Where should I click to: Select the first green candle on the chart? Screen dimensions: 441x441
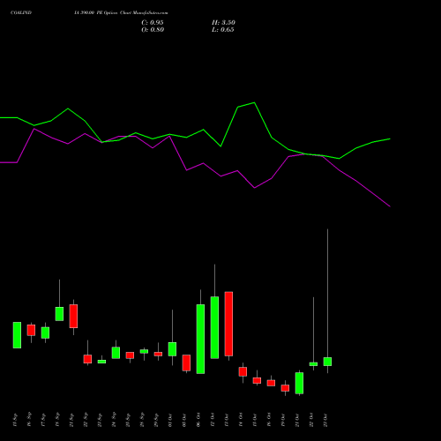(x=17, y=335)
